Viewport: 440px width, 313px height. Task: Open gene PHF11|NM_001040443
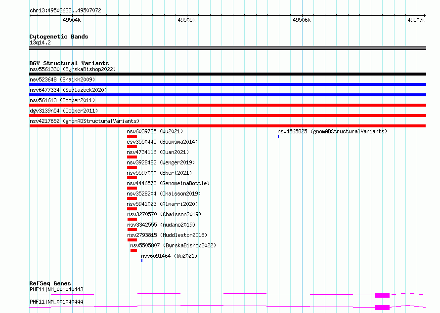(56, 289)
